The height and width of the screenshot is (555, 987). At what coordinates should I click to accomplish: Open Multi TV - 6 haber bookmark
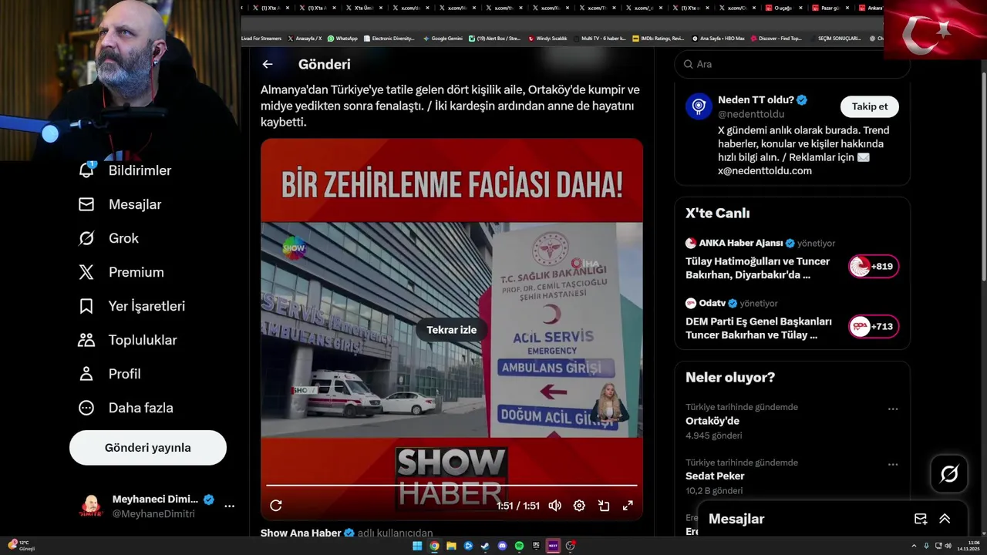tap(599, 38)
